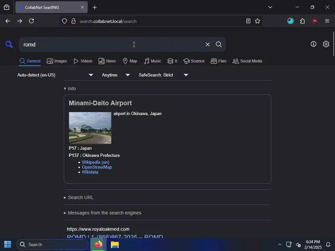Open the OpenStreetMap link
The height and width of the screenshot is (251, 335).
[97, 167]
